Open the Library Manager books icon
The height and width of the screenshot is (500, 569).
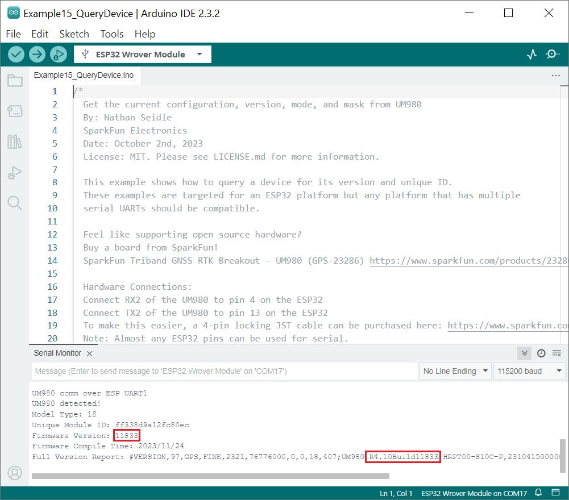(x=15, y=141)
